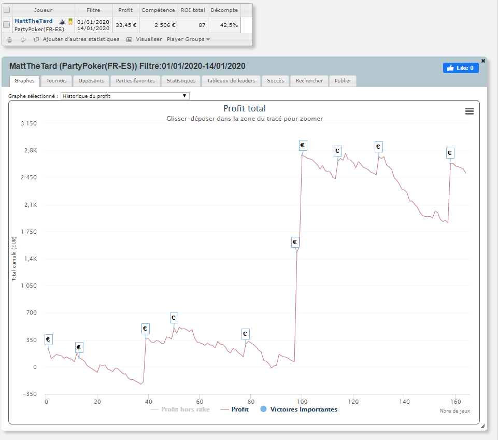Select the Statistiques tab
The image size is (498, 440).
(181, 81)
